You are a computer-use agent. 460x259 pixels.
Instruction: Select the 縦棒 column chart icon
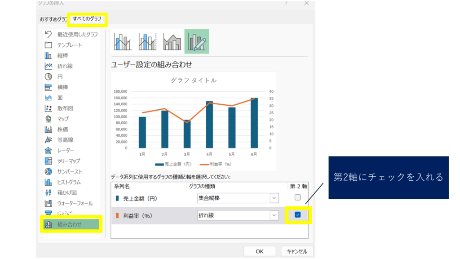click(x=49, y=56)
